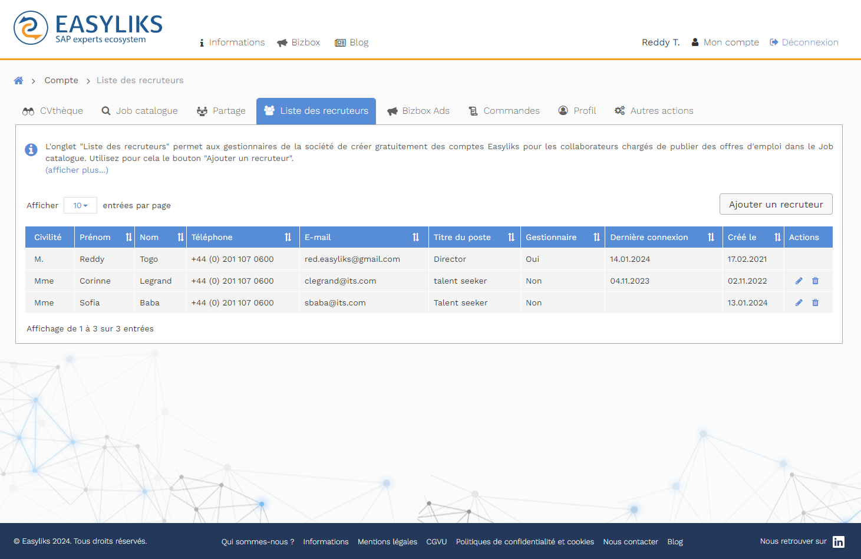Click Compte in the breadcrumb
This screenshot has width=861, height=559.
point(61,81)
